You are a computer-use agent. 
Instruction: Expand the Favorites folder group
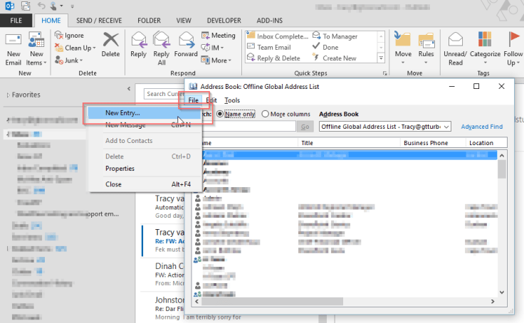click(8, 95)
